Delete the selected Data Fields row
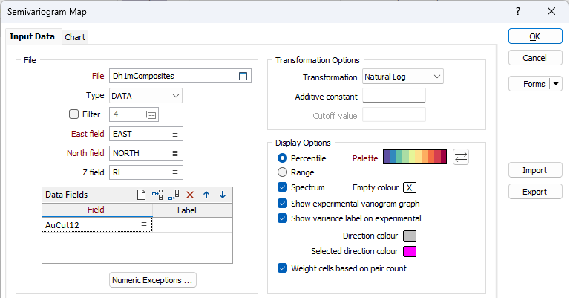The image size is (570, 298). [190, 195]
